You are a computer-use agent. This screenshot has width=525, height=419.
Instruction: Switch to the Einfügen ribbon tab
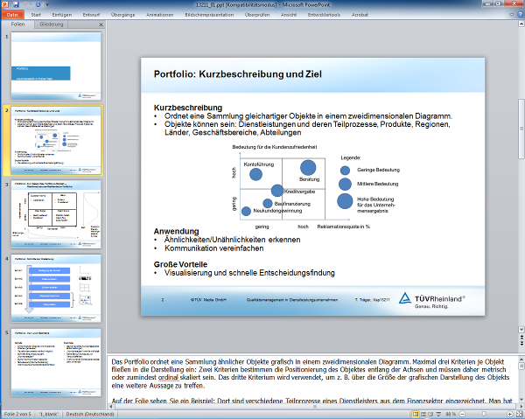pos(62,15)
